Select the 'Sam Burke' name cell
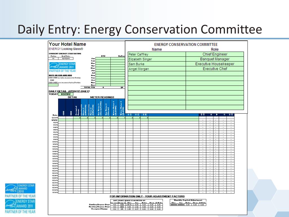The width and height of the screenshot is (289, 217). [x=157, y=64]
